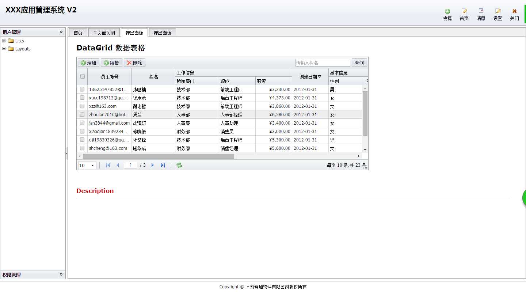The image size is (526, 292).
Task: Click the grid horizontal scrollbar thumb
Action: point(158,156)
